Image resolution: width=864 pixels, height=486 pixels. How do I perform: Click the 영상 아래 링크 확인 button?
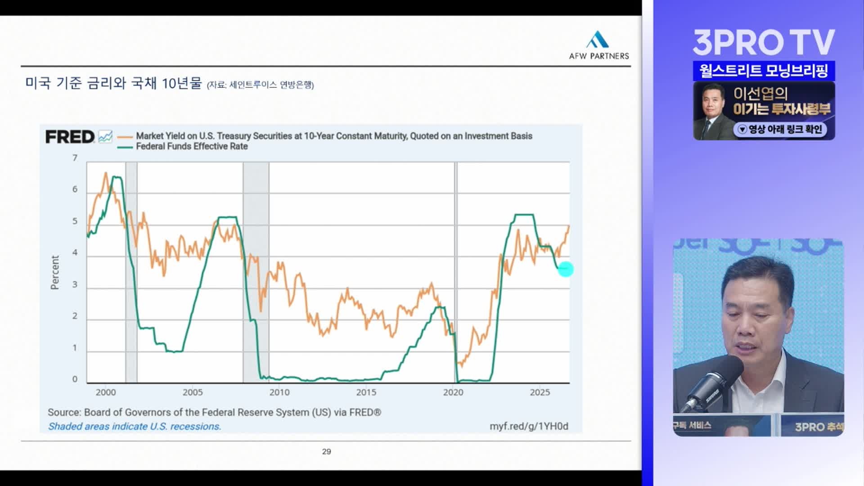(780, 130)
